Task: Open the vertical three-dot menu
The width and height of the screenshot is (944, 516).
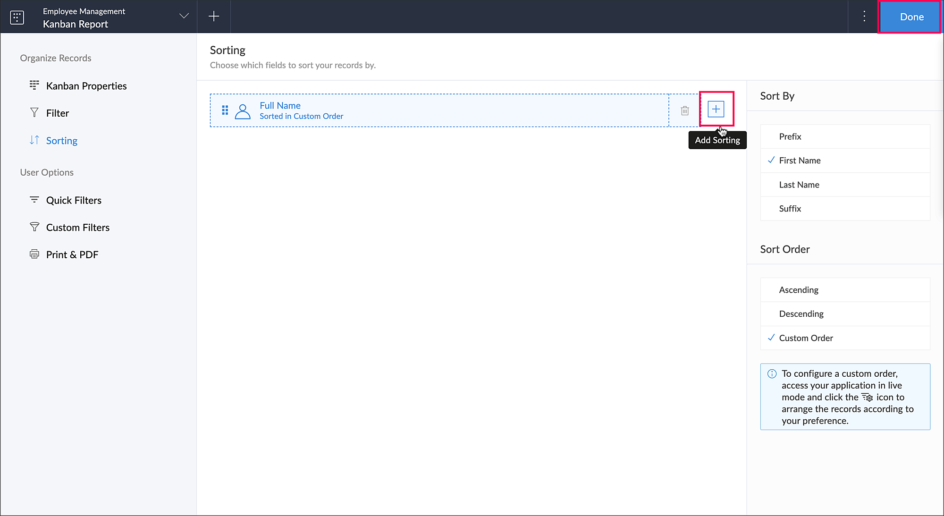Action: [864, 17]
